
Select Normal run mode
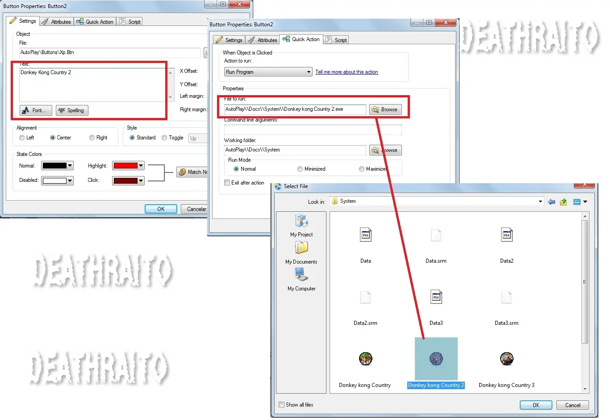point(236,169)
